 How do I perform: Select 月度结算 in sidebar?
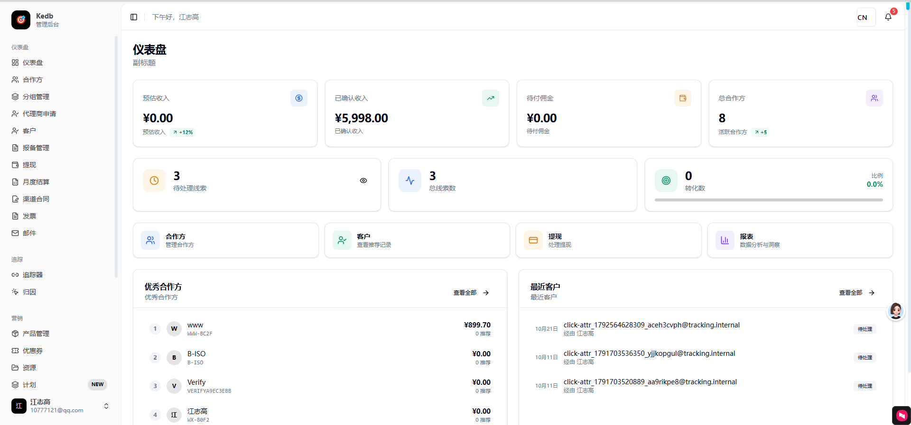(60, 182)
